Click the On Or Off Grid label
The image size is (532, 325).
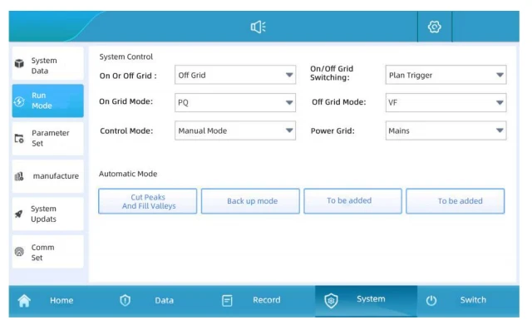[x=128, y=76]
